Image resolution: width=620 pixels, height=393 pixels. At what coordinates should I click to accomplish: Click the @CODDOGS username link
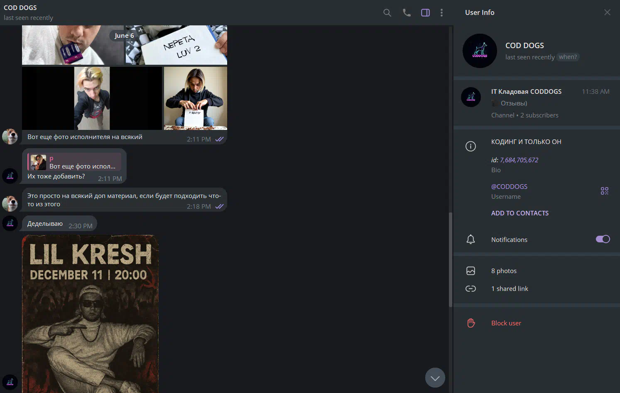(509, 186)
